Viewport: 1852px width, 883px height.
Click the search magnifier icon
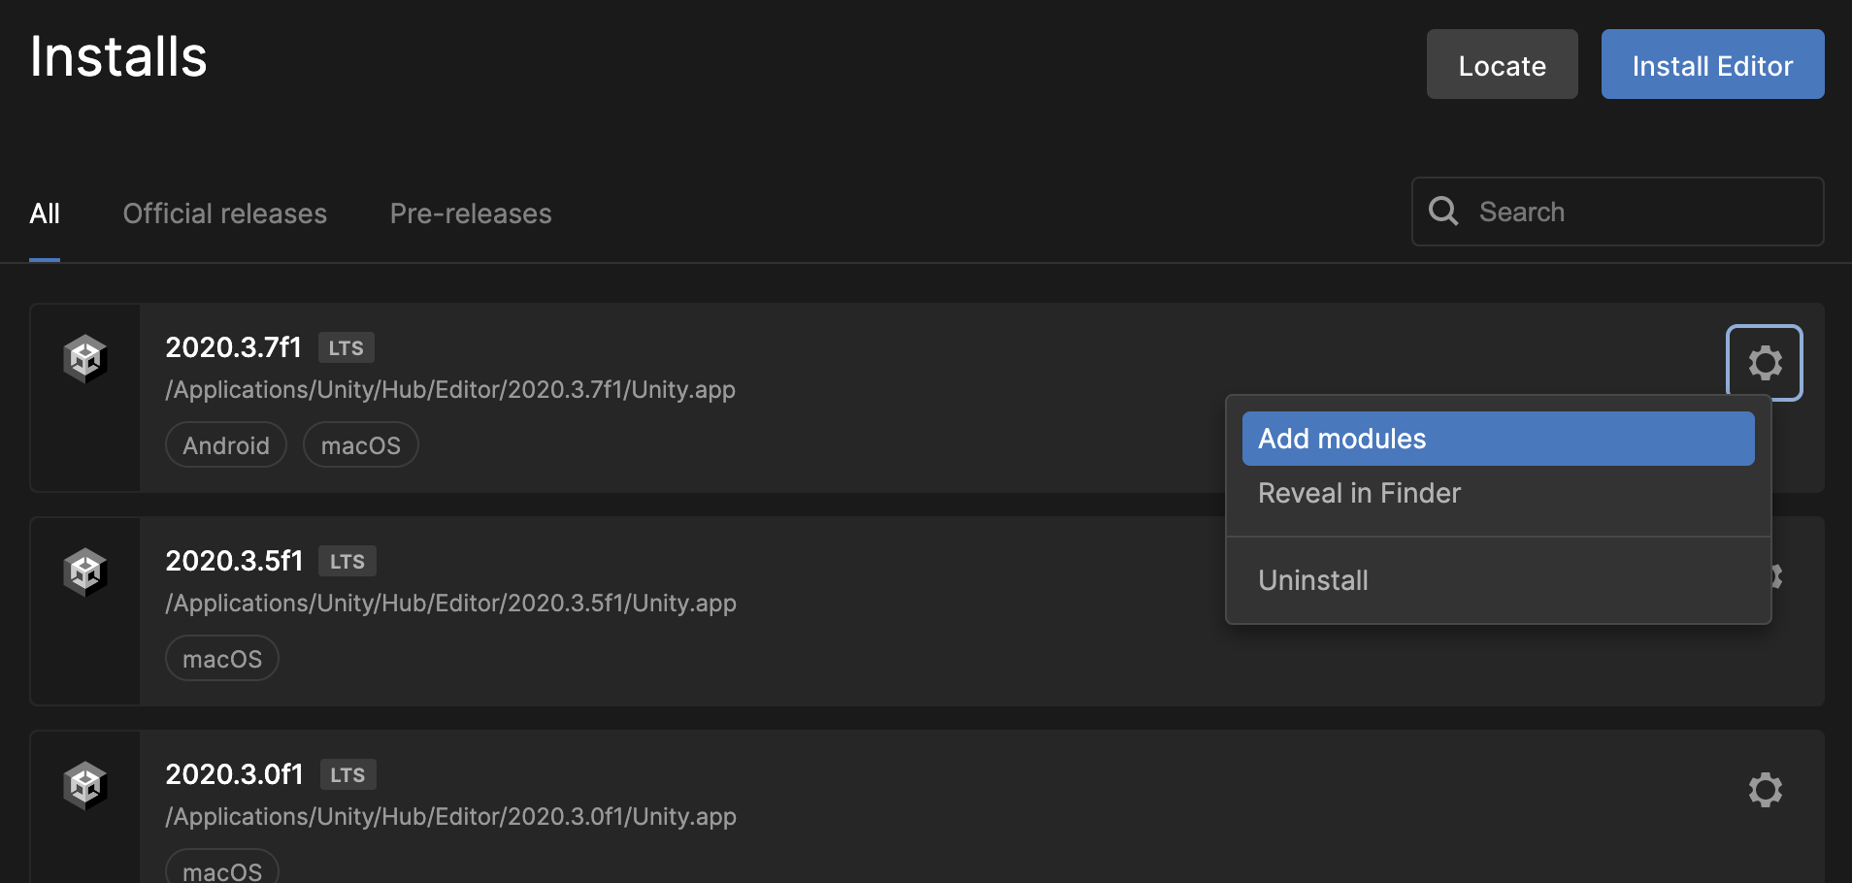[x=1443, y=212]
